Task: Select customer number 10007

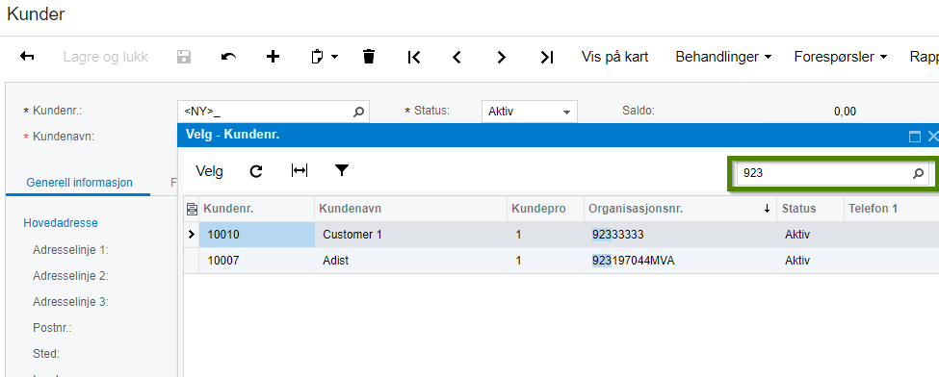Action: (x=257, y=261)
